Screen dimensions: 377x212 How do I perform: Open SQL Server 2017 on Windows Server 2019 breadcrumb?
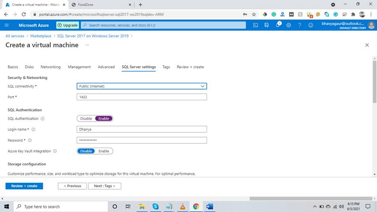point(93,36)
